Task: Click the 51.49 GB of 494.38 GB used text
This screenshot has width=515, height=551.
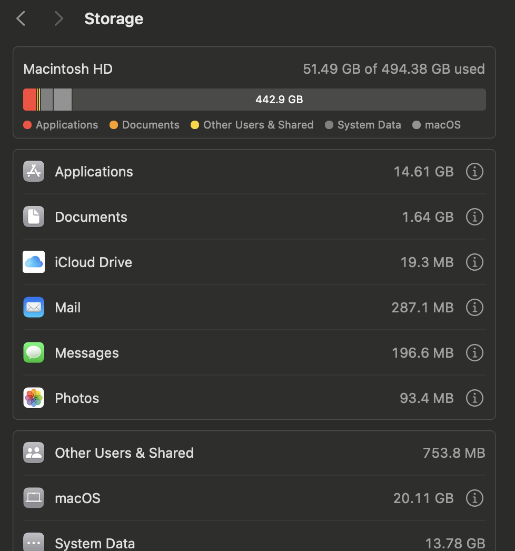Action: [x=394, y=69]
